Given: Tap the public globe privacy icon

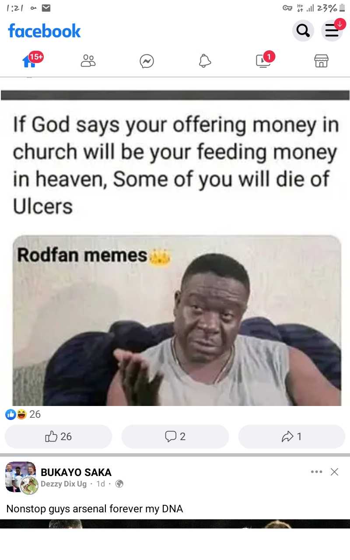Looking at the screenshot, I should click(x=119, y=484).
